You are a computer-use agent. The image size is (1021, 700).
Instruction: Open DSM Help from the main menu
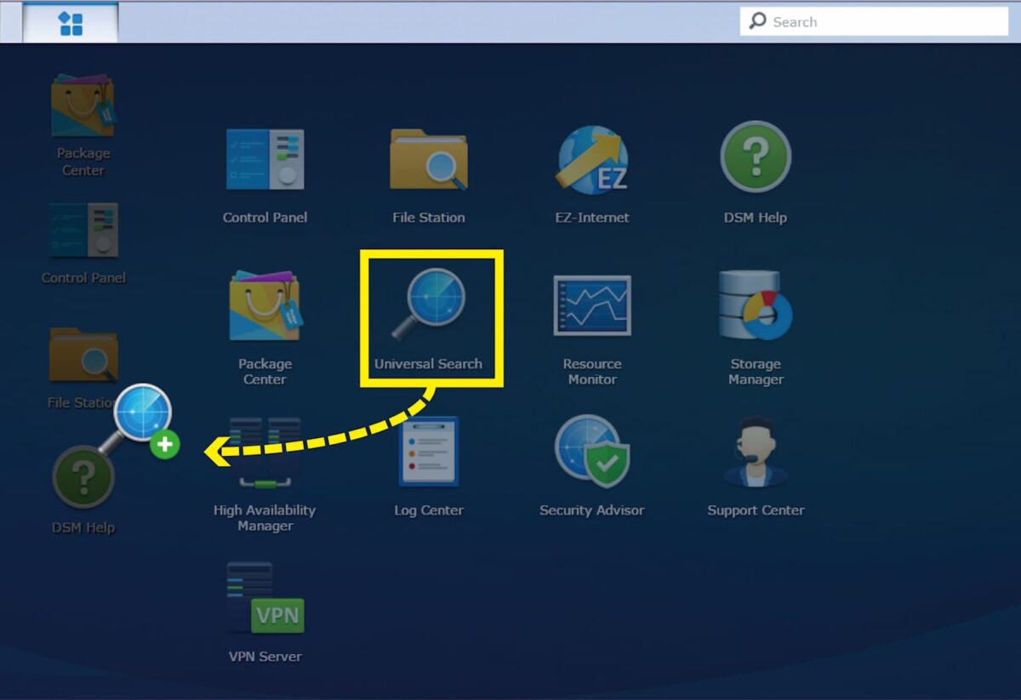click(756, 174)
